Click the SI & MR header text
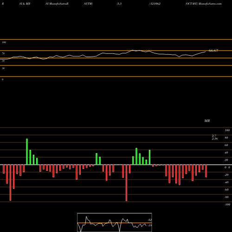Viewport: 232px width, 232px height. click(x=25, y=4)
